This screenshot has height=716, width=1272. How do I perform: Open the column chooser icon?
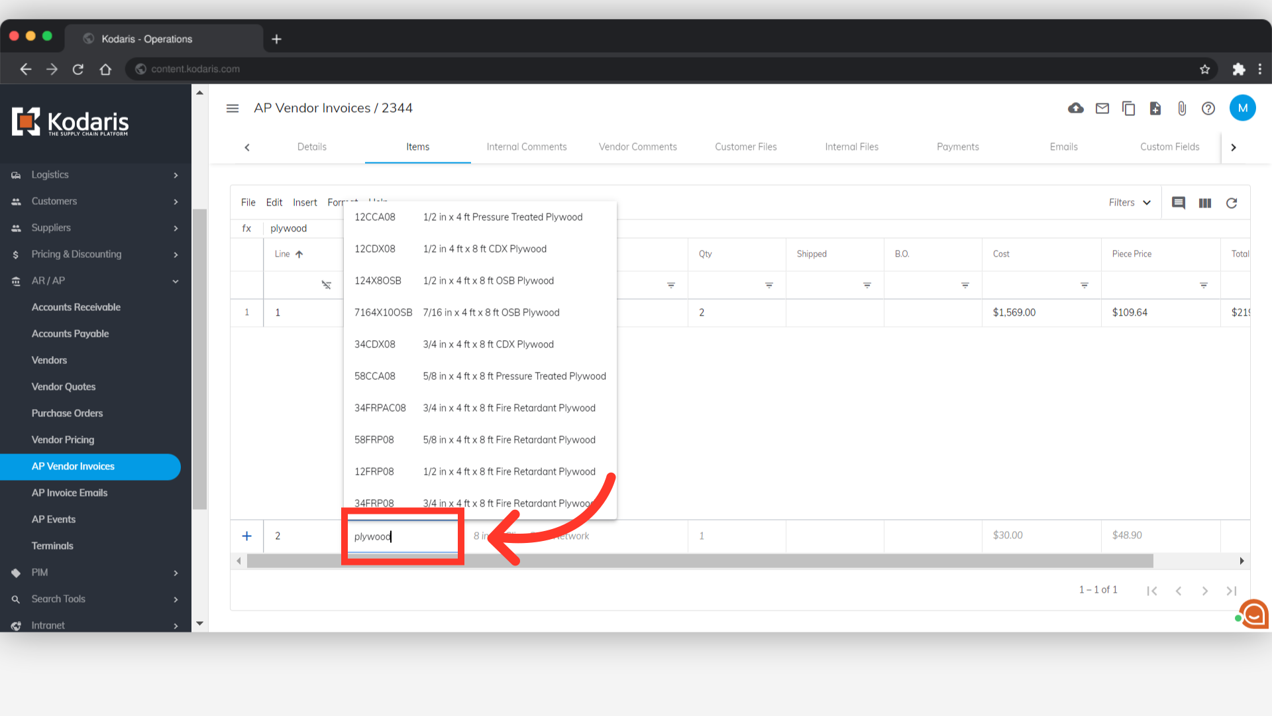pos(1205,203)
